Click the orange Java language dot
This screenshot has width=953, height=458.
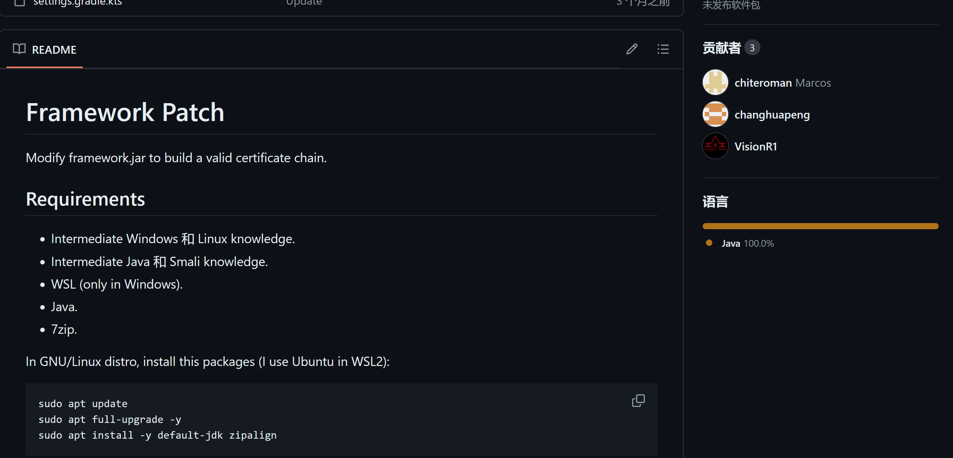coord(709,243)
